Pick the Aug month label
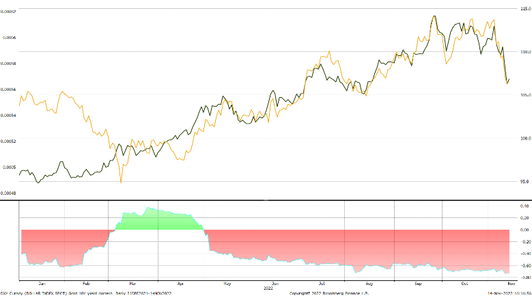 pos(369,284)
